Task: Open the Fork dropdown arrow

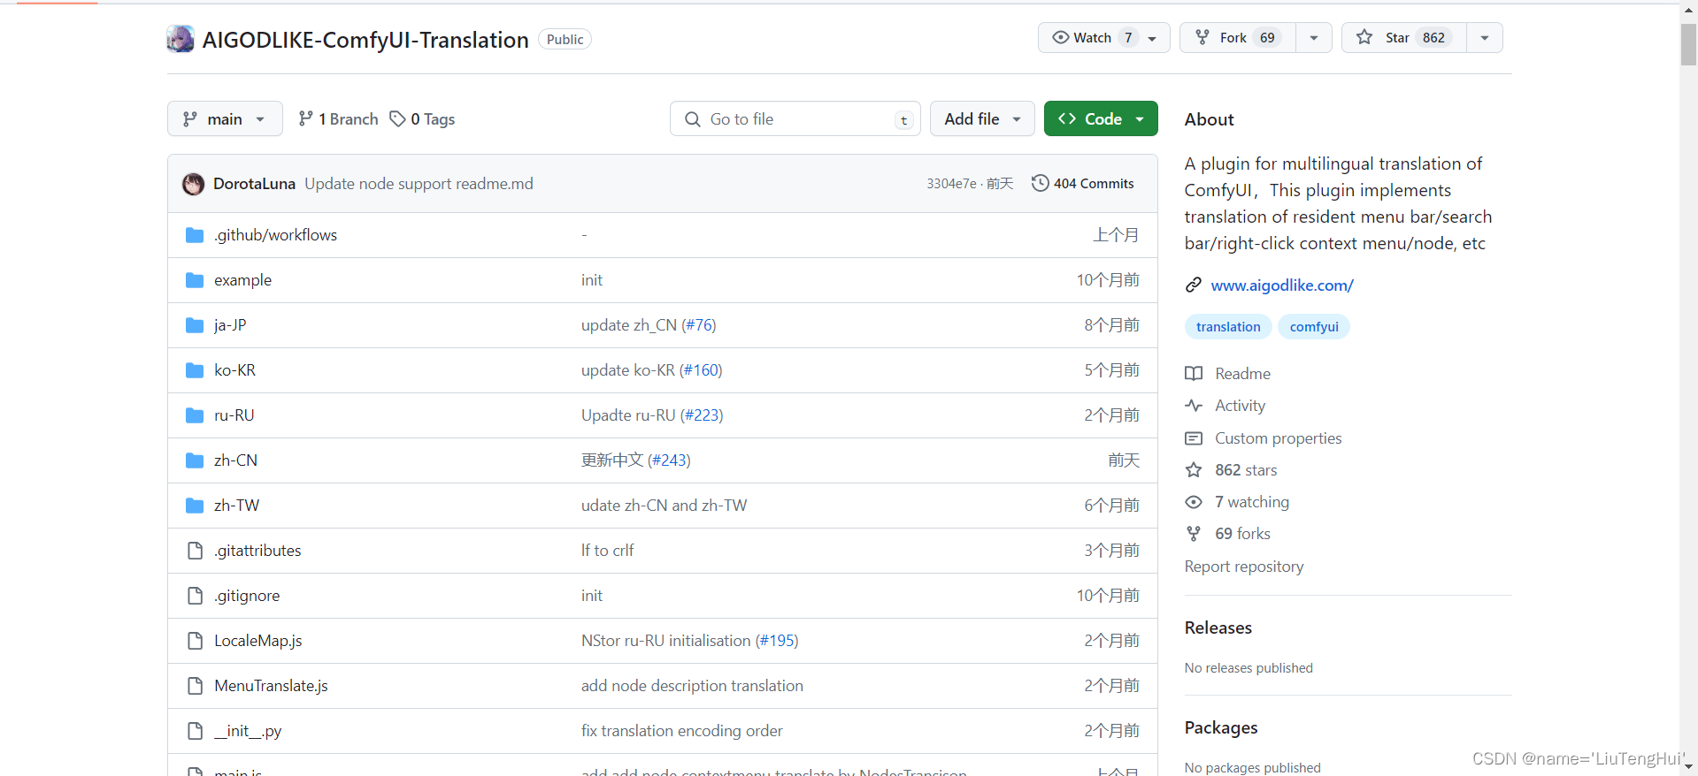Action: click(1314, 38)
